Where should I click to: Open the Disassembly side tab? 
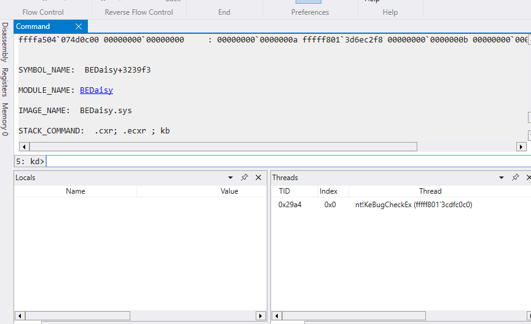pos(5,42)
